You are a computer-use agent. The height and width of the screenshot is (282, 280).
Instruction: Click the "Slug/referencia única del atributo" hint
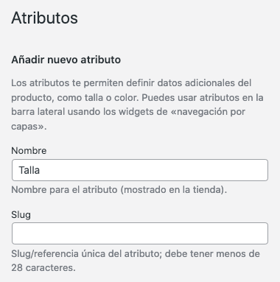click(86, 253)
